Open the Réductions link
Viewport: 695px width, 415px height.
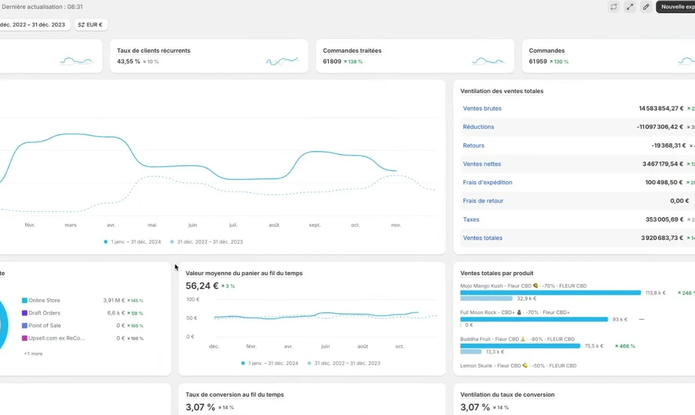tap(478, 127)
